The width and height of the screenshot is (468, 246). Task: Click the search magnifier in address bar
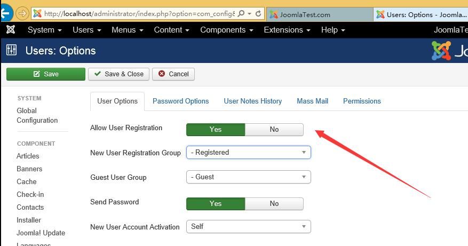241,13
